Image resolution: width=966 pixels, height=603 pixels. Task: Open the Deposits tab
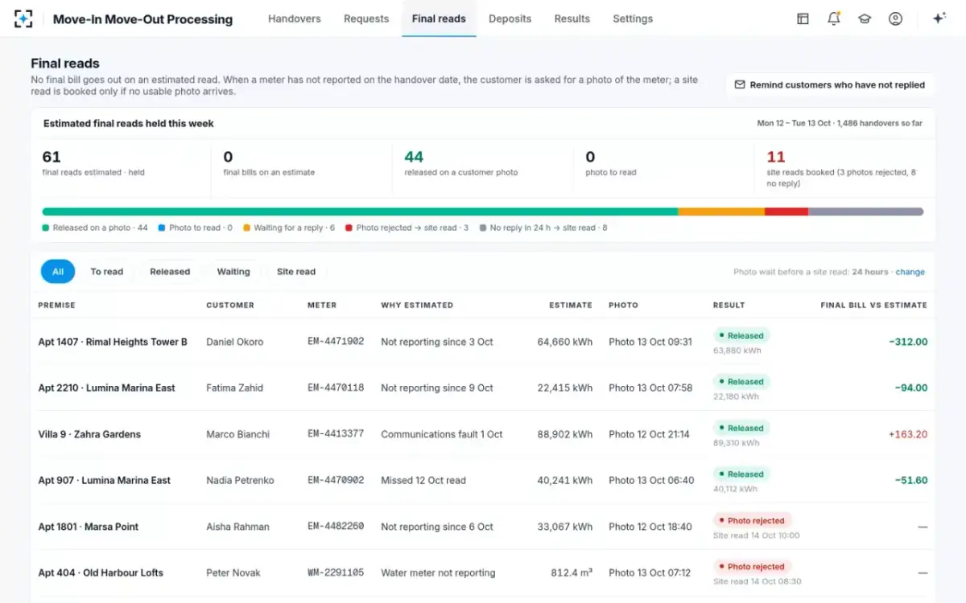(510, 18)
